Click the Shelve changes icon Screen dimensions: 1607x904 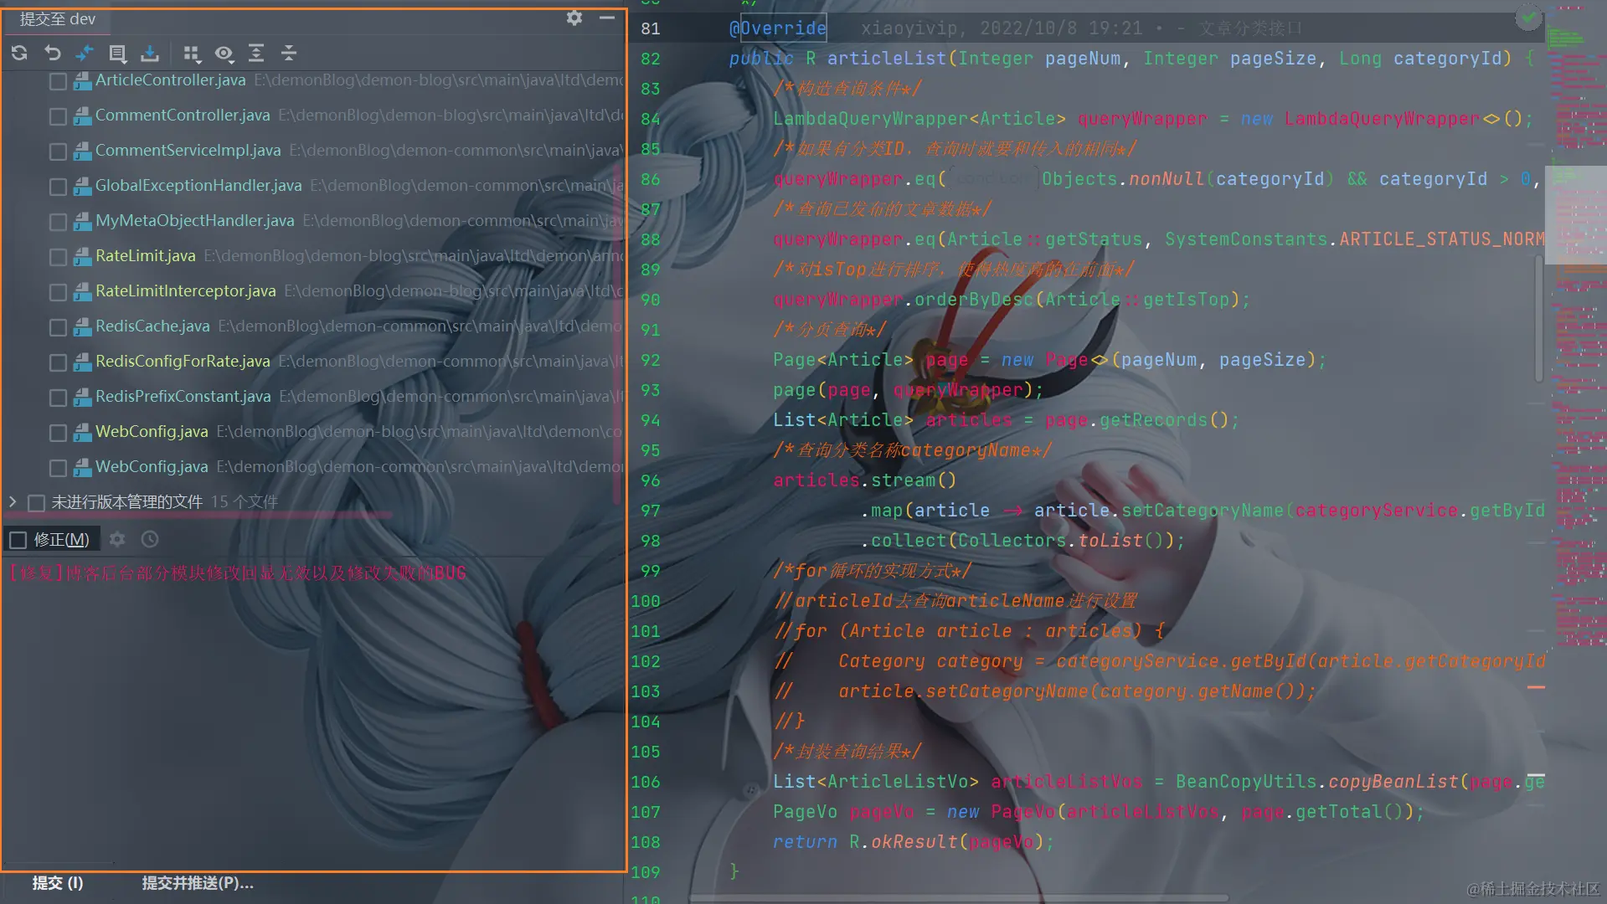[150, 54]
